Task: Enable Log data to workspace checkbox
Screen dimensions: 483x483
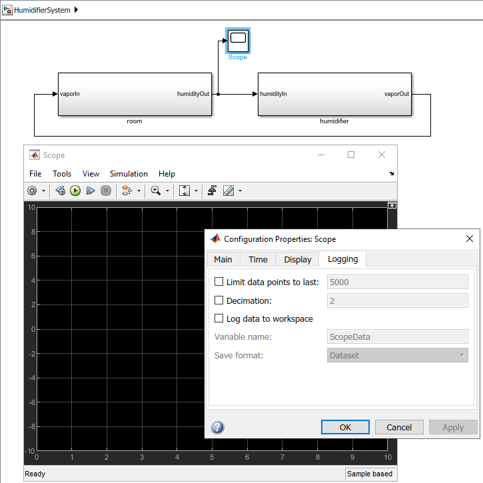Action: click(x=219, y=318)
